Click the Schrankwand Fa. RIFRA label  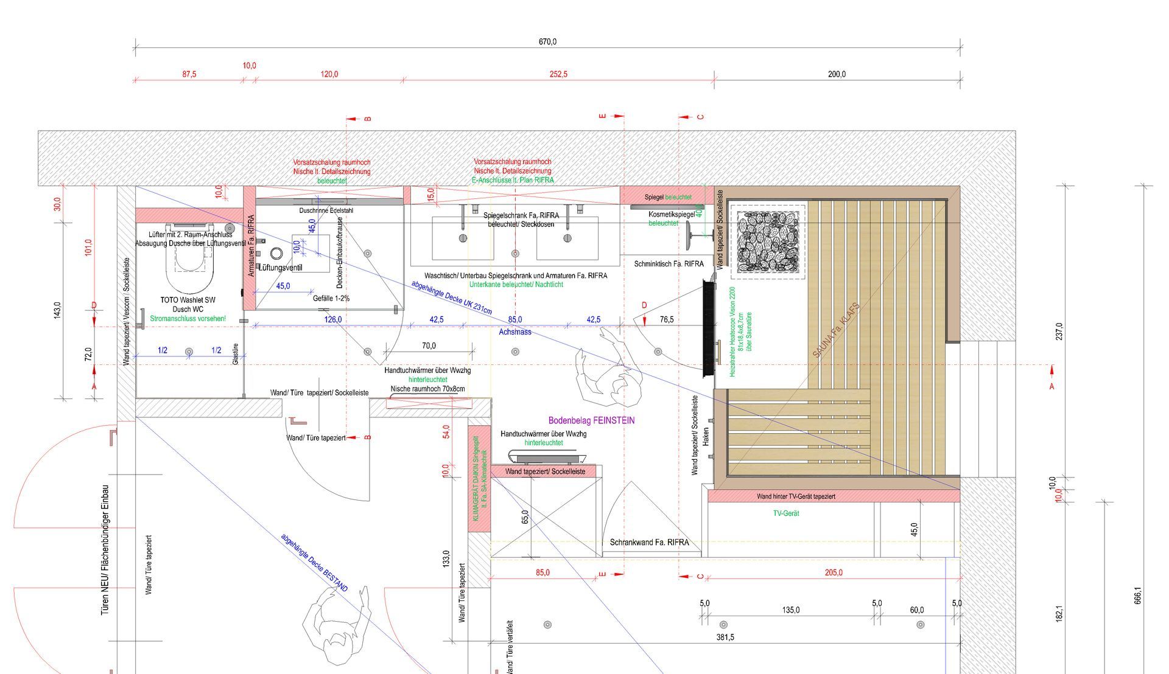(649, 542)
